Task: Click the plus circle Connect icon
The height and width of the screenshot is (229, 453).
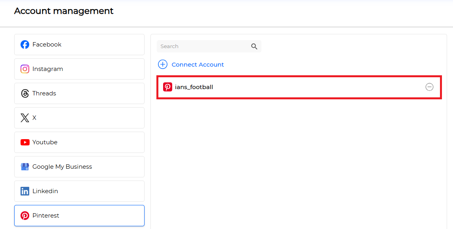Action: point(163,64)
